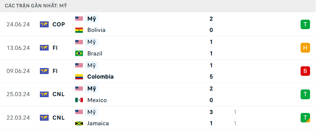
Task: Click the Jamaica flag icon
Action: 79,123
